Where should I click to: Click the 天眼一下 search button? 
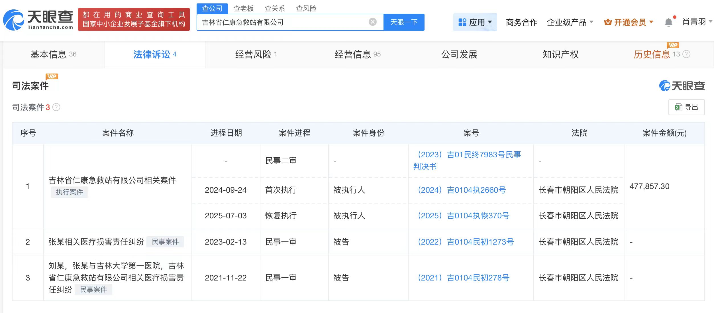[404, 22]
